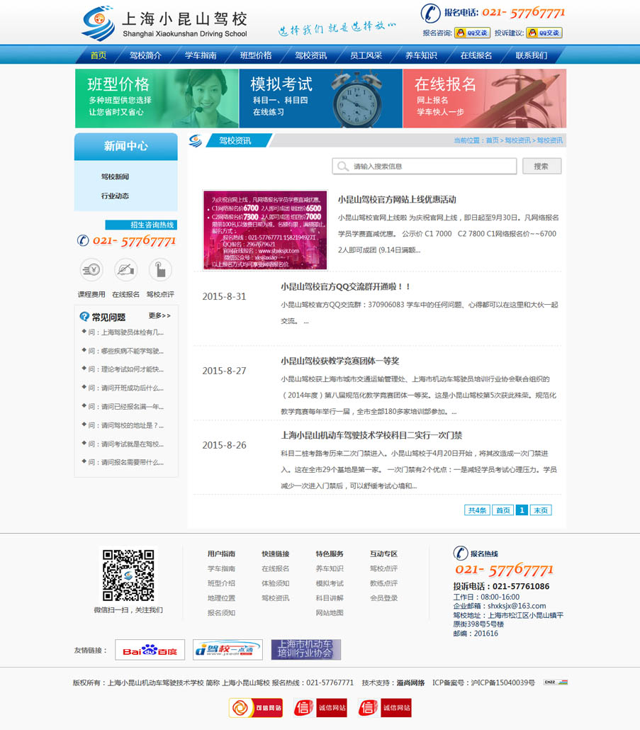Image resolution: width=640 pixels, height=730 pixels.
Task: Open the 学车指南 navigation menu item
Action: [x=201, y=55]
